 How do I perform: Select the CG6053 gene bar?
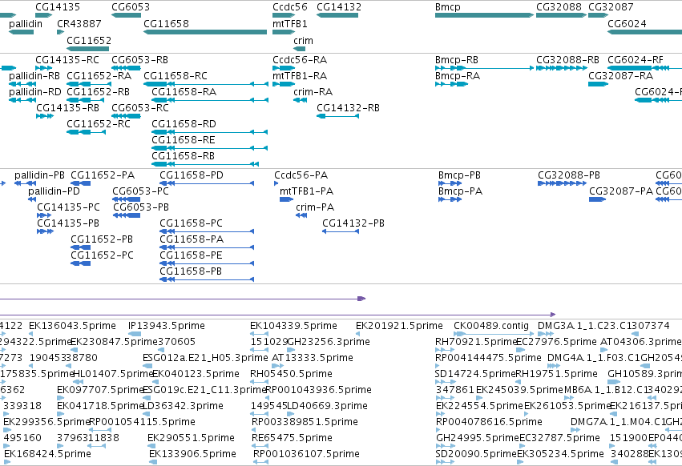pos(126,15)
